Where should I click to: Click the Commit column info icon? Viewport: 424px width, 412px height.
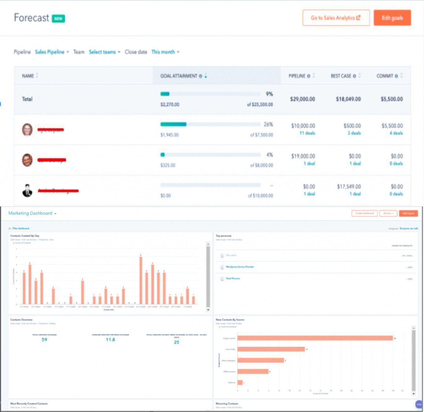coord(396,76)
